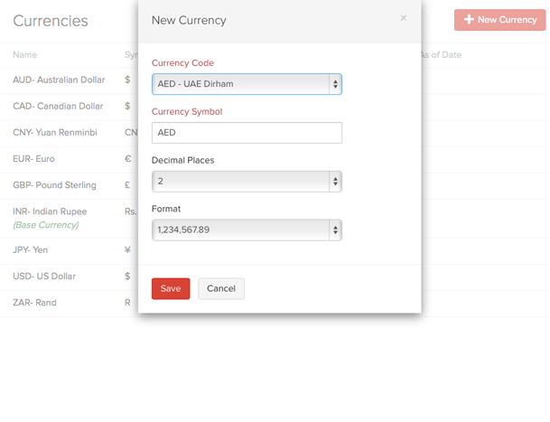Click the Currencies page heading

(x=51, y=21)
